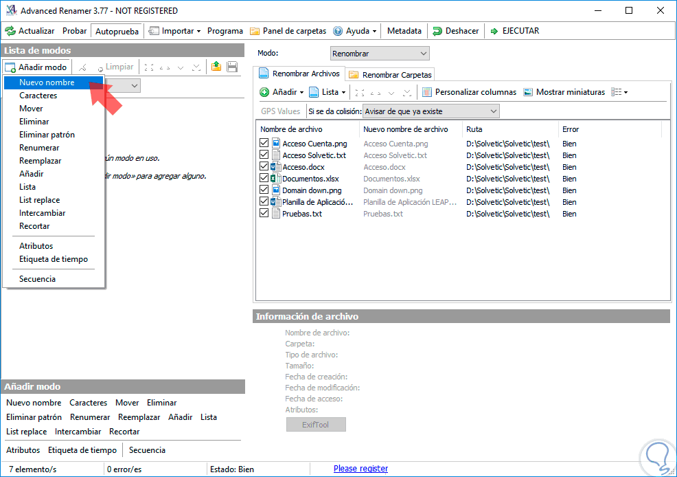Click move-down chevron in mode list toolbar
Viewport: 677px width, 477px height.
click(181, 67)
